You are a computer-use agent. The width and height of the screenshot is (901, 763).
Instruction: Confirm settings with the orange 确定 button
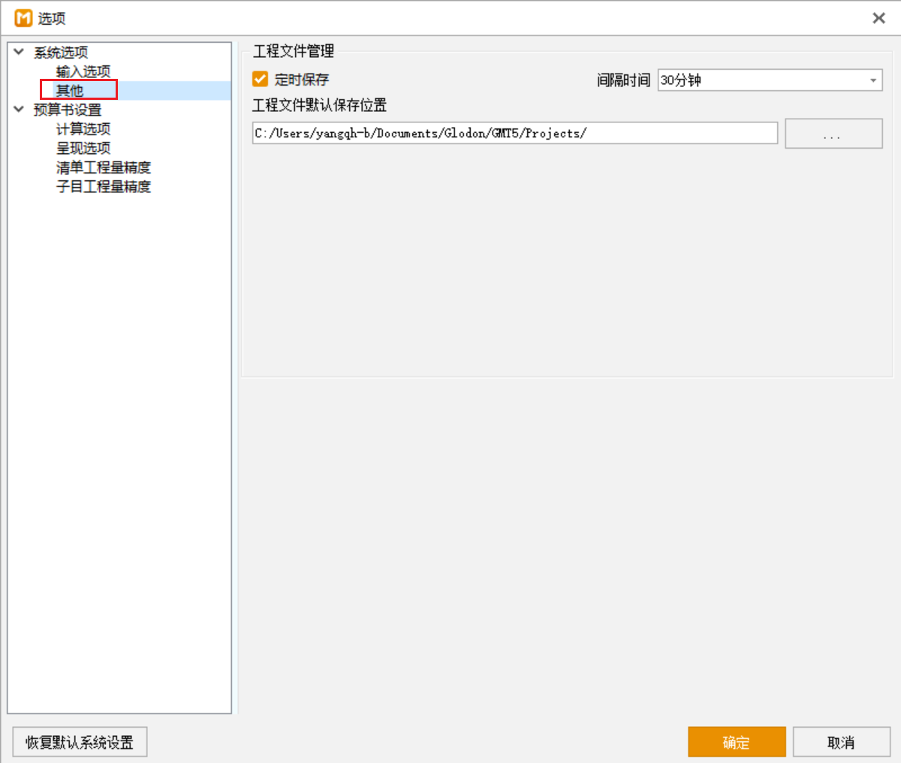tap(737, 742)
